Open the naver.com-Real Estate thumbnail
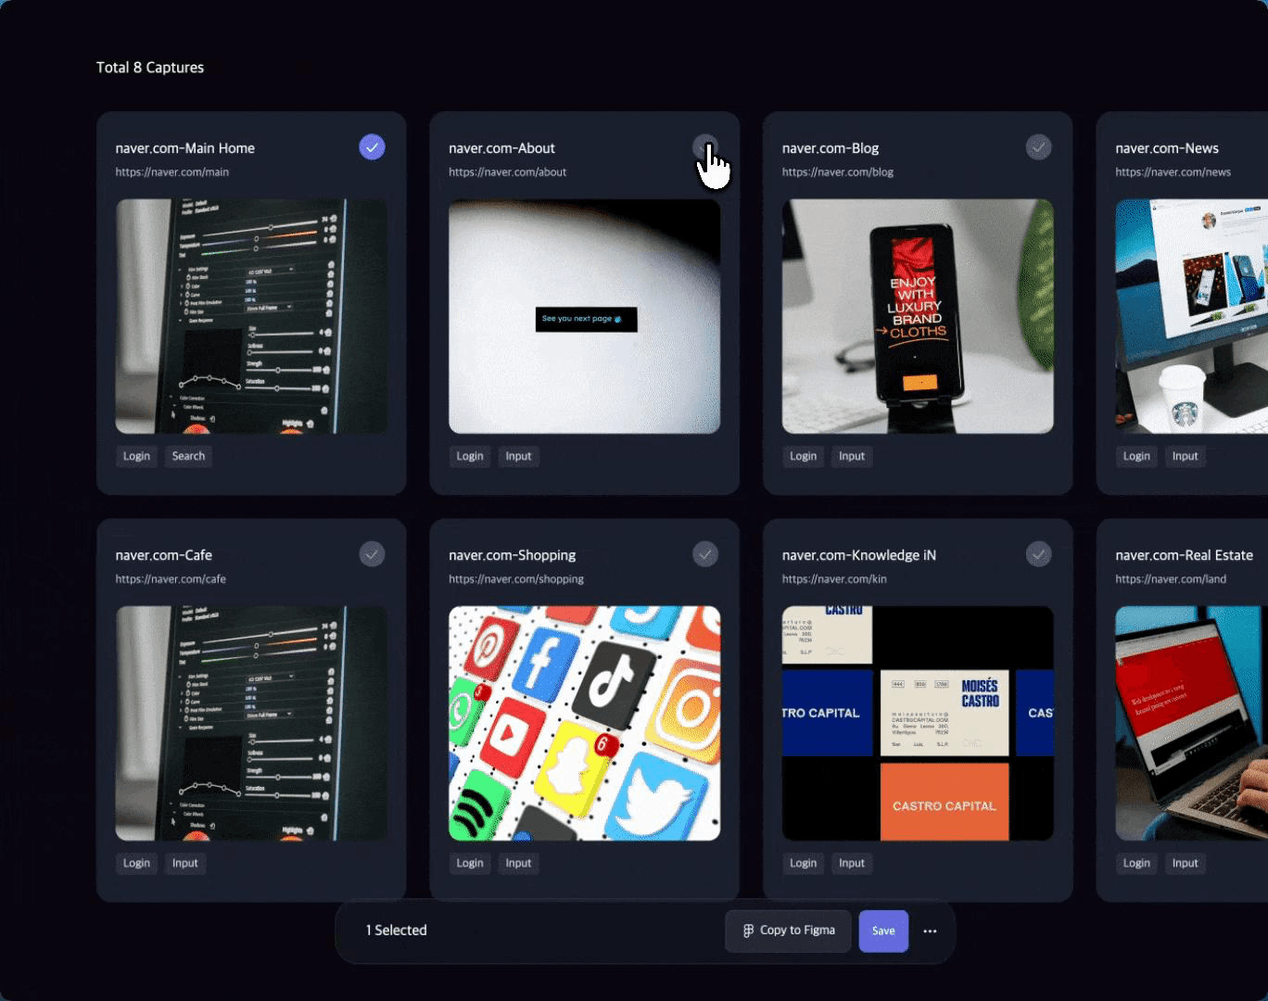This screenshot has width=1268, height=1001. (1191, 723)
